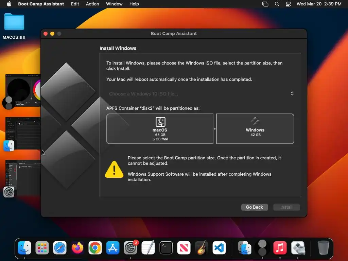Open TextEdit from the Dock

[148, 247]
